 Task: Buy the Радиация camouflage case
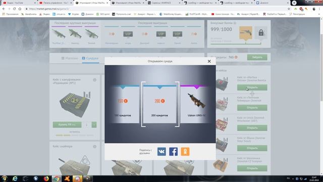coord(67,125)
